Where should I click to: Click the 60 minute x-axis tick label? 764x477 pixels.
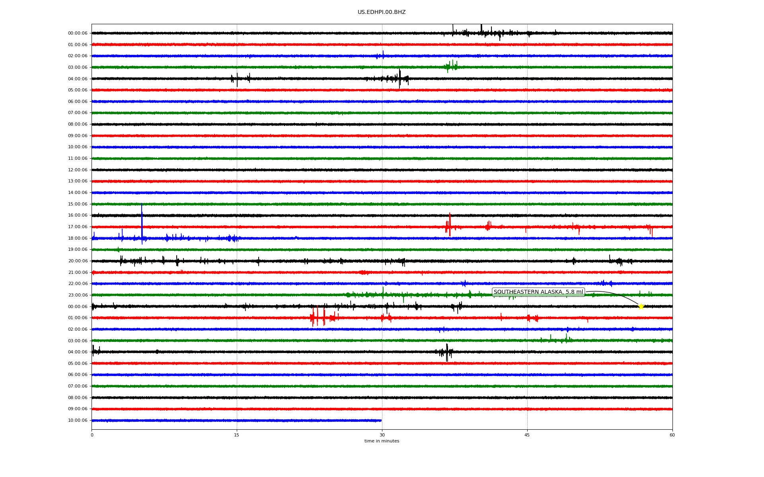point(672,435)
